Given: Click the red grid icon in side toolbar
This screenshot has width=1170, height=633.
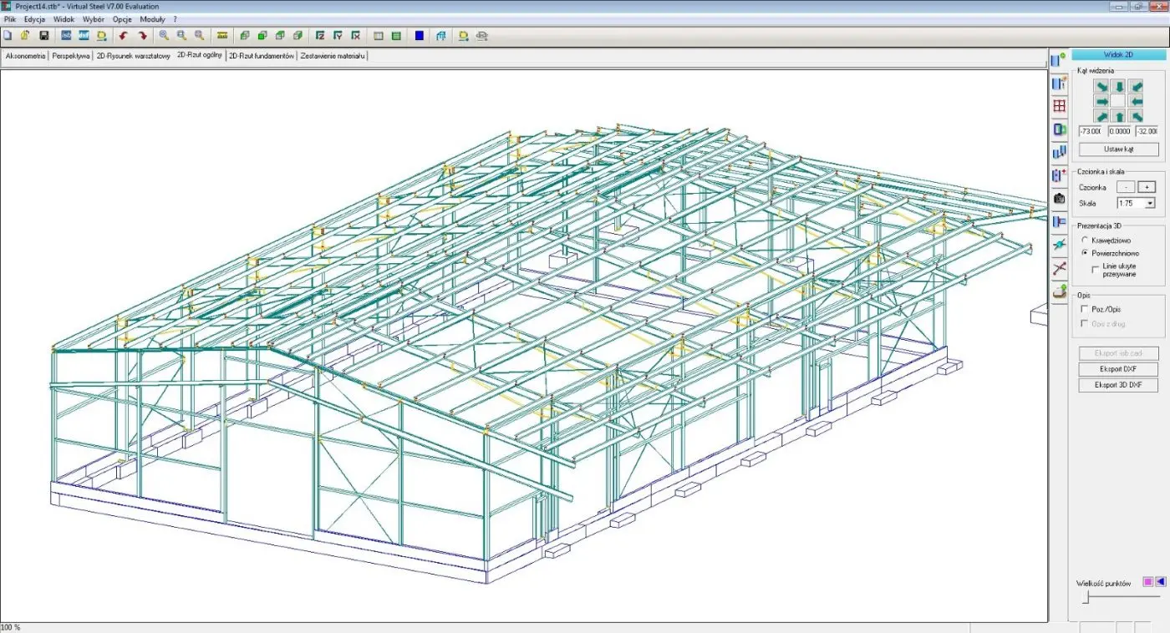Looking at the screenshot, I should tap(1060, 106).
